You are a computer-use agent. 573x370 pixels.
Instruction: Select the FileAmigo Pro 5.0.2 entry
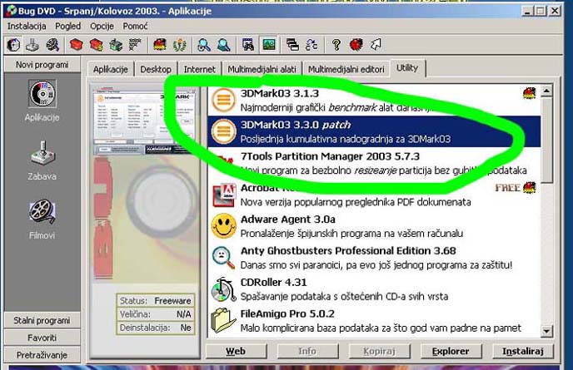pyautogui.click(x=373, y=321)
